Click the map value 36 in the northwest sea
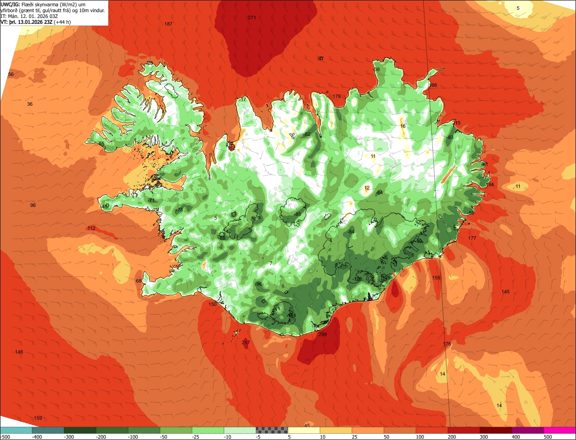The height and width of the screenshot is (440, 576). 30,104
